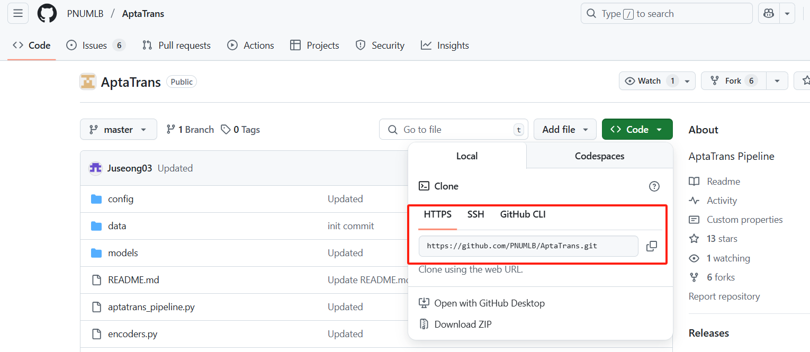The image size is (810, 352).
Task: Collapse the green Code dropdown button
Action: coord(637,130)
